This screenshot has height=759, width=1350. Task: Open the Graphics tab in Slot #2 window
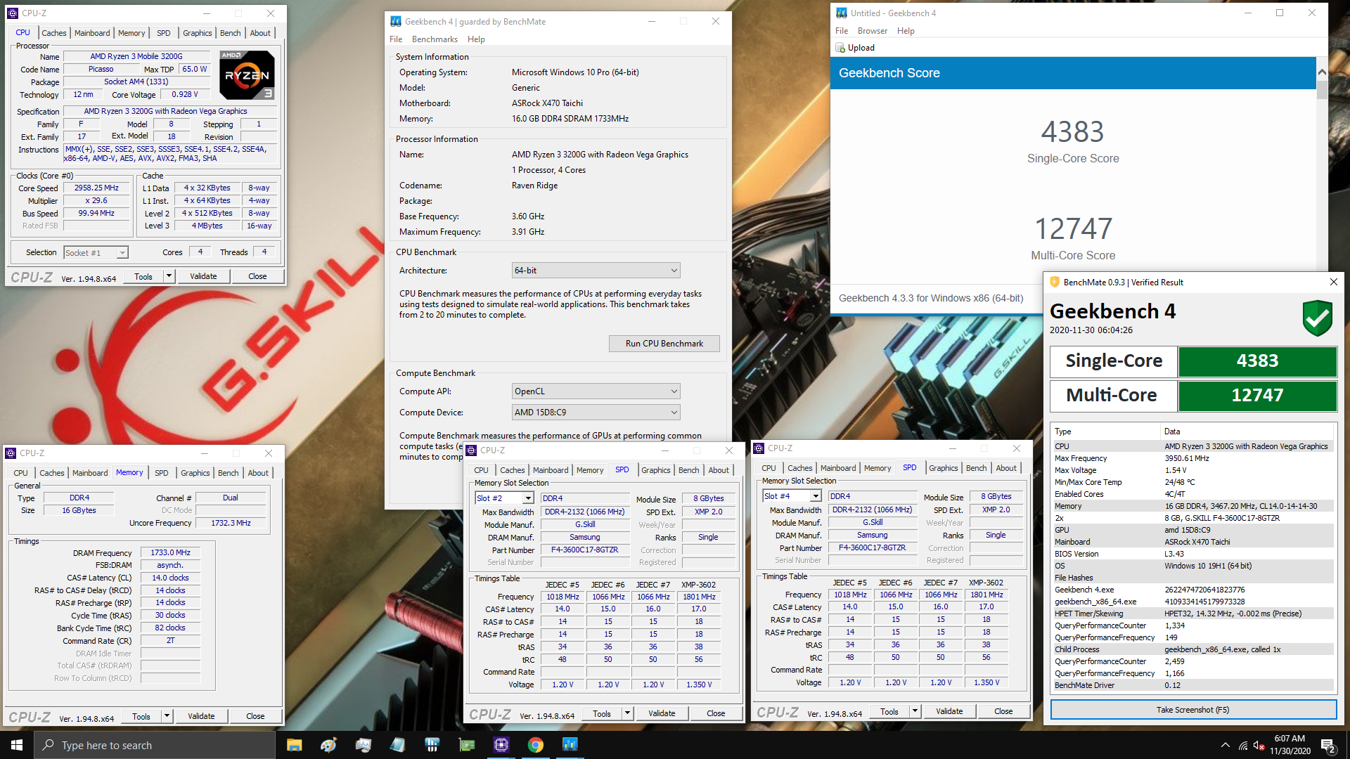coord(655,470)
